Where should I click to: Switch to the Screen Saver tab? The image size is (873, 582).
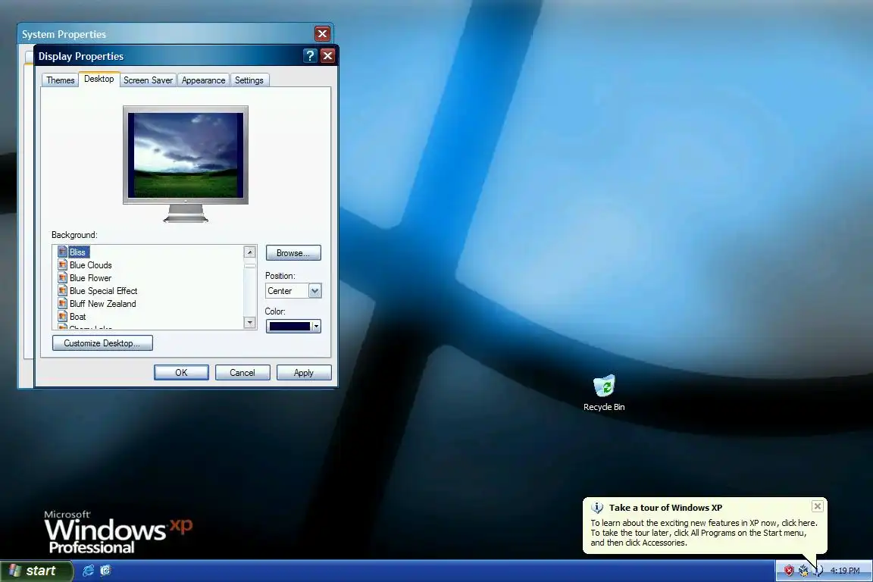tap(148, 80)
